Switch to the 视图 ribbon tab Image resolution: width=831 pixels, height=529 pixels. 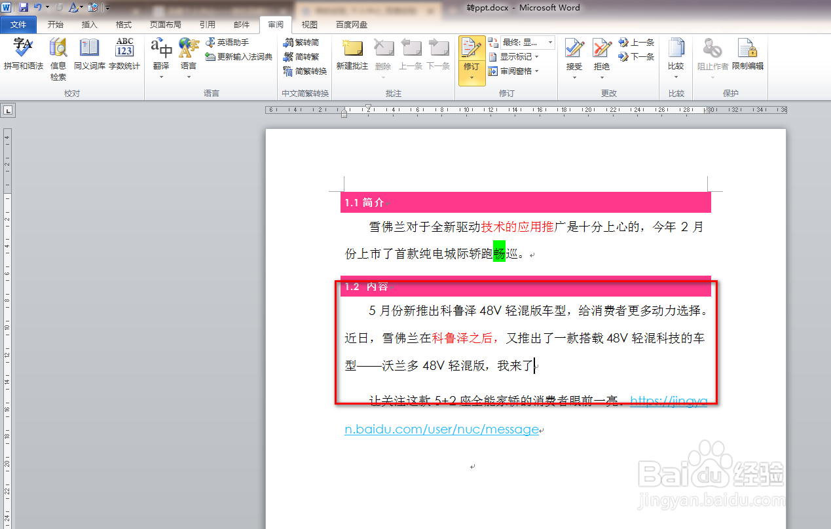pos(310,24)
